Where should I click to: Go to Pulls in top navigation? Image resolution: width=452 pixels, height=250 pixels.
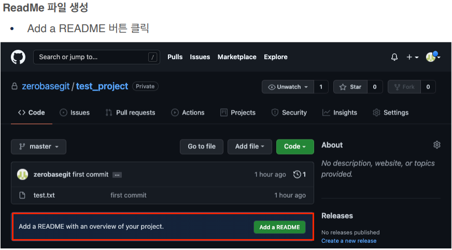pos(175,57)
